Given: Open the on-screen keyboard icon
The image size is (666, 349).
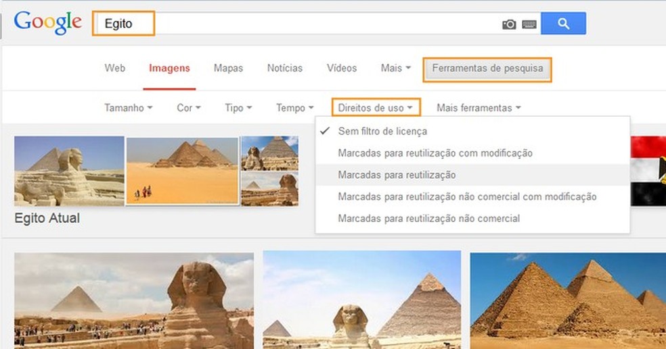Looking at the screenshot, I should (x=529, y=24).
